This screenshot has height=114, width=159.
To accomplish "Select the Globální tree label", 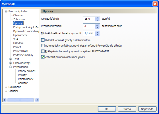I will (13, 91).
